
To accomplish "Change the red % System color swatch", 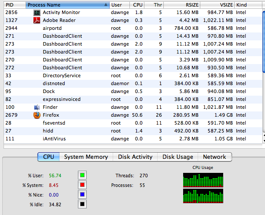I will coord(82,185).
